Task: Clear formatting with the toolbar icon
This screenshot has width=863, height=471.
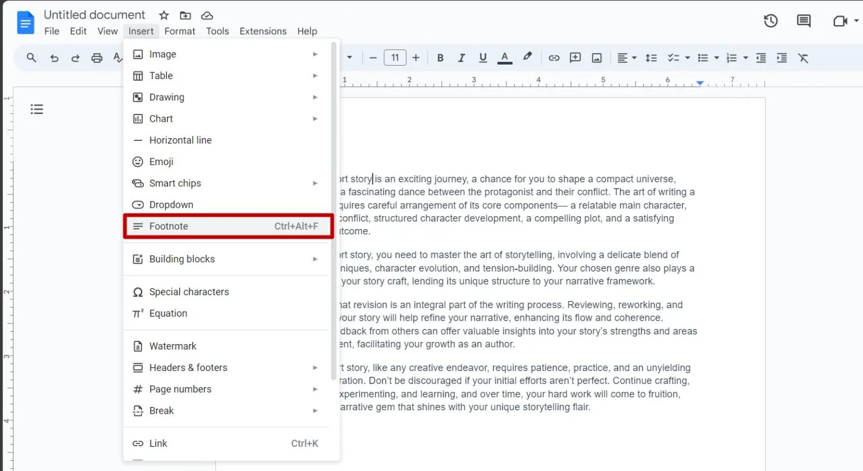Action: tap(803, 57)
